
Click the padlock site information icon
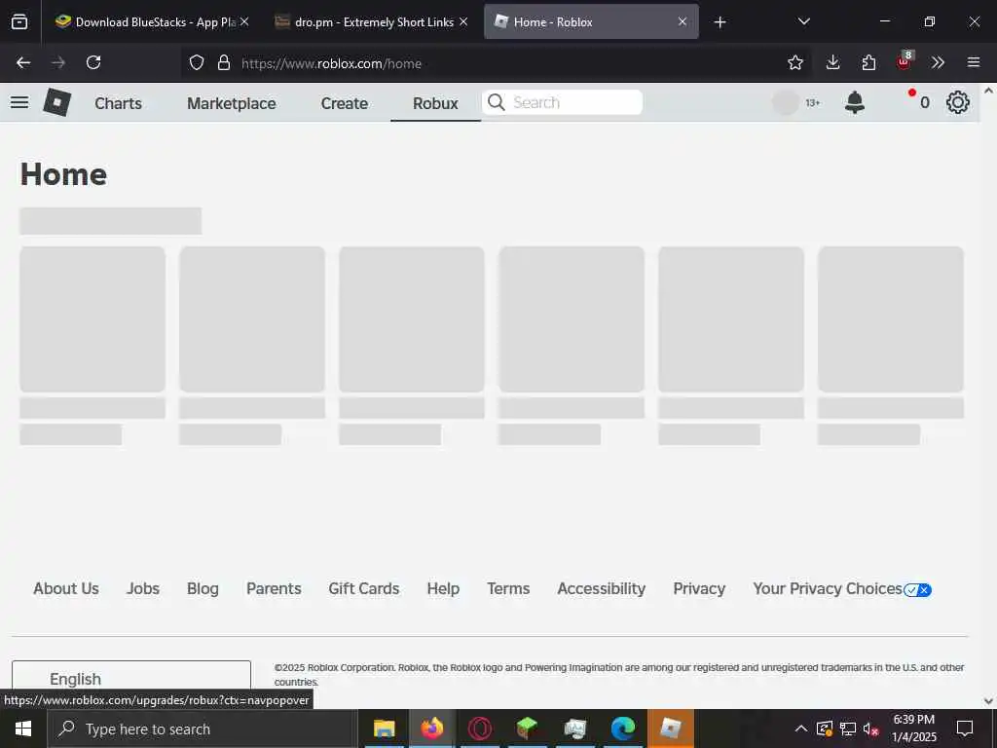coord(223,62)
